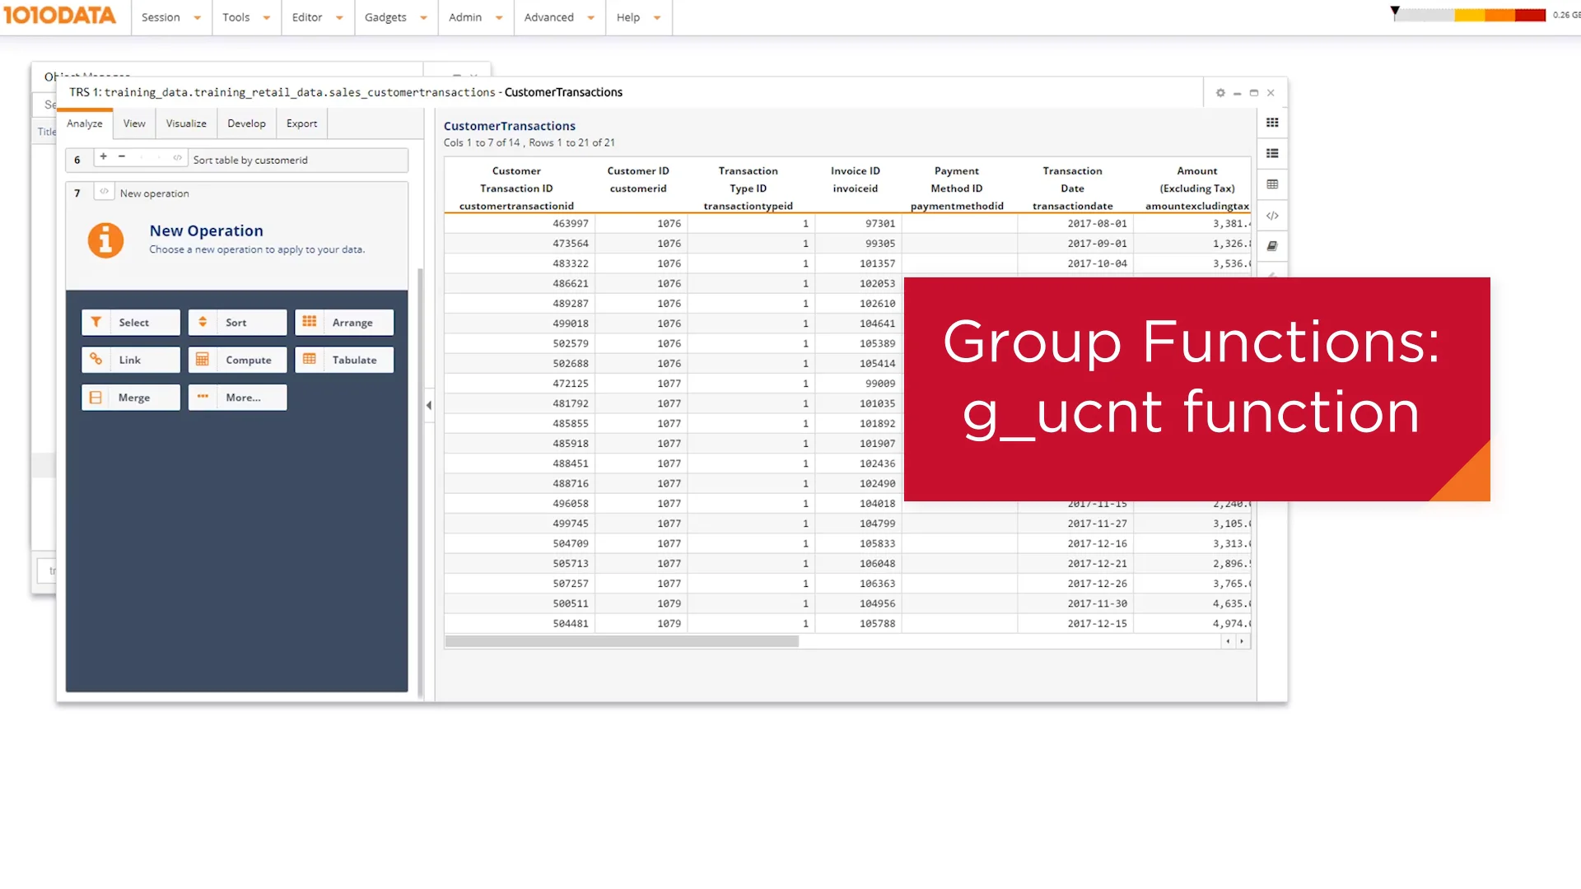
Task: Collapse the left panel with the arrow handle
Action: [x=429, y=405]
